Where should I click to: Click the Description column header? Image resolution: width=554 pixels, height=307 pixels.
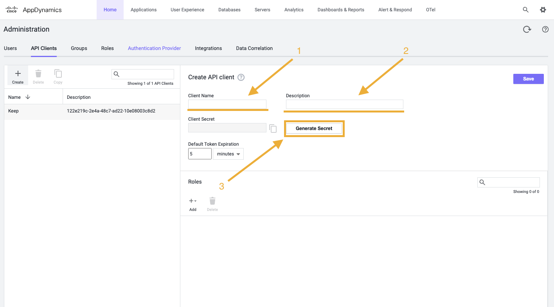[x=79, y=97]
